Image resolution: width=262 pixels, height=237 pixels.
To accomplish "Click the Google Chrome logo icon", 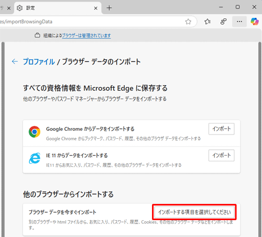I will [35, 132].
